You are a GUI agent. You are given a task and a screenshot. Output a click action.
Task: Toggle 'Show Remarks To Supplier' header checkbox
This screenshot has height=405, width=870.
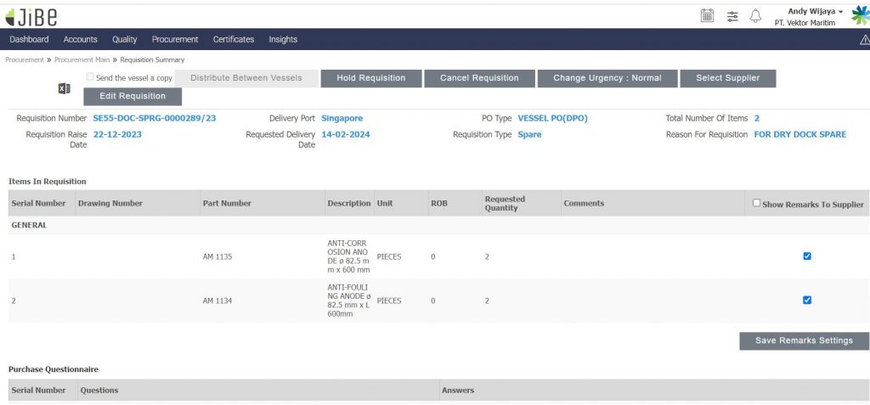(756, 203)
